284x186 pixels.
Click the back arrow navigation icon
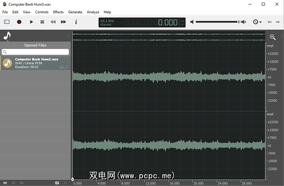tap(270, 22)
